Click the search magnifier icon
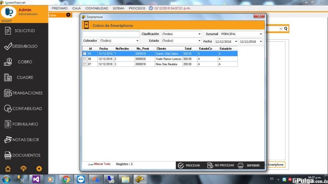The height and width of the screenshot is (184, 328). point(286,29)
